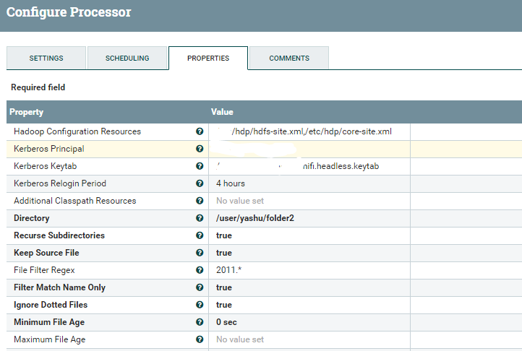The height and width of the screenshot is (351, 522).
Task: Click help icon beside Ignore Dotted Files
Action: coord(200,305)
